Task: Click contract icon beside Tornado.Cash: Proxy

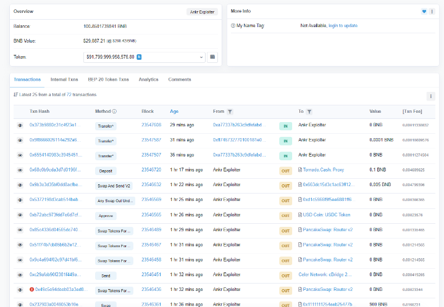Action: coord(300,170)
